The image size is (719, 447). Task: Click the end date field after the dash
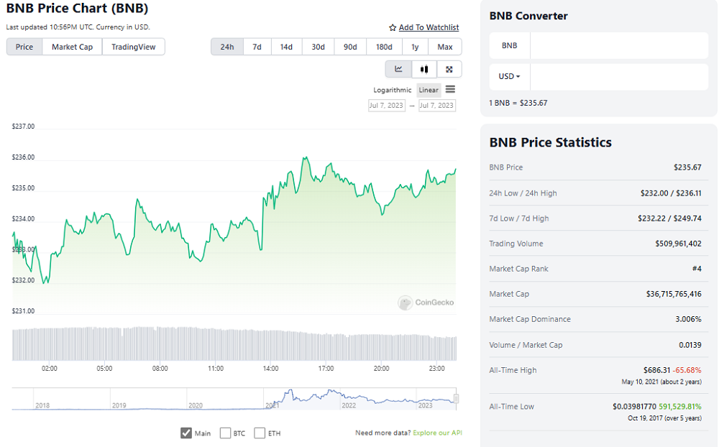[437, 106]
